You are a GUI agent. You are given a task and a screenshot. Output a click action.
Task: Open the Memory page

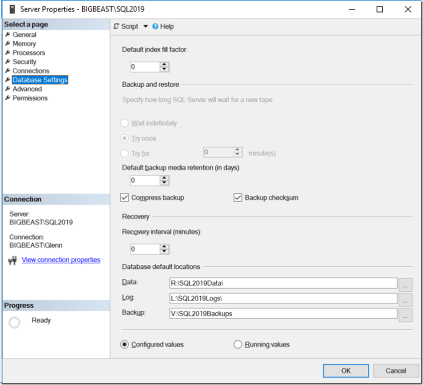[x=24, y=44]
